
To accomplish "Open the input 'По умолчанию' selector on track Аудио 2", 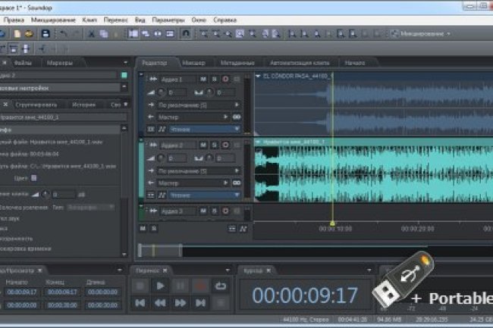I will (x=199, y=170).
